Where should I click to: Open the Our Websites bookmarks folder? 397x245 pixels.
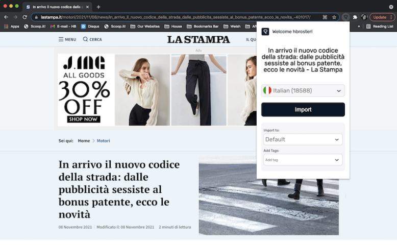point(144,26)
